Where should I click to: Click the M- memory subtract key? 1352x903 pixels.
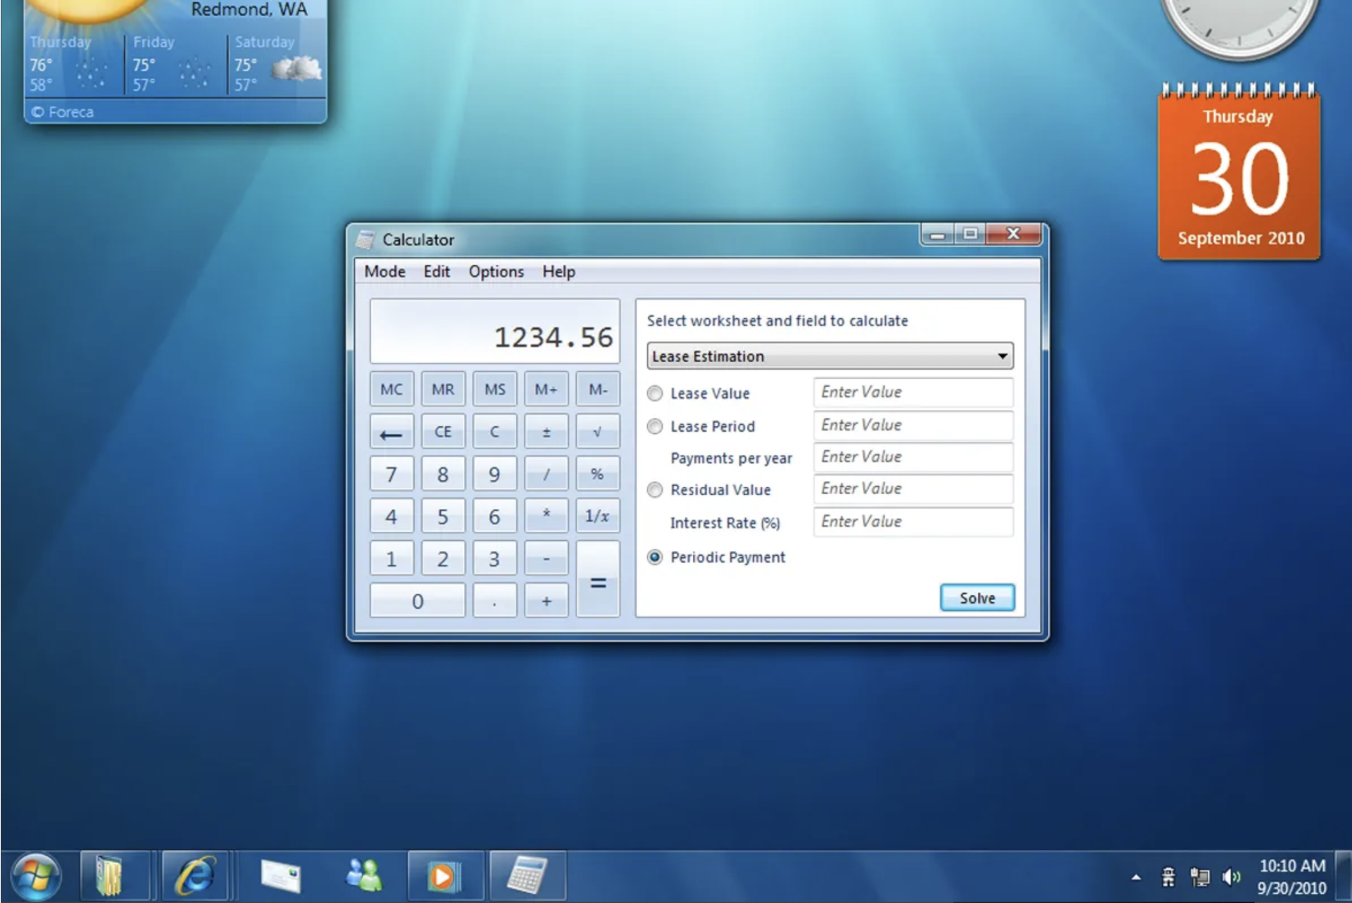[598, 389]
